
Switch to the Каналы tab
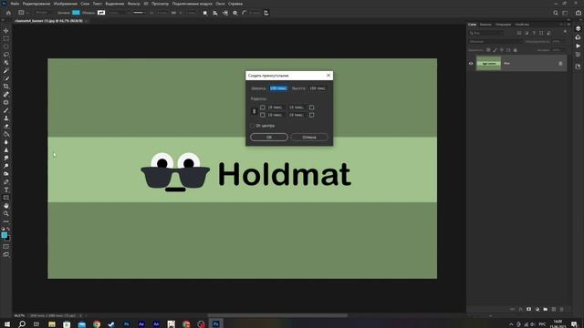tap(485, 25)
